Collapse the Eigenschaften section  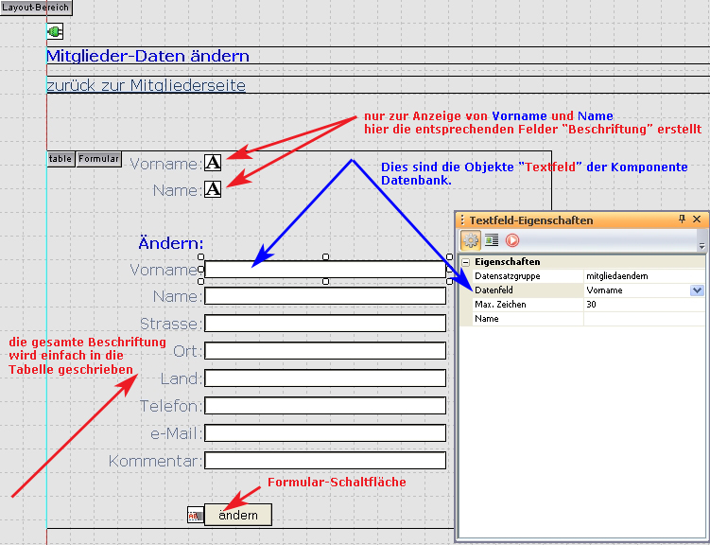tap(465, 262)
